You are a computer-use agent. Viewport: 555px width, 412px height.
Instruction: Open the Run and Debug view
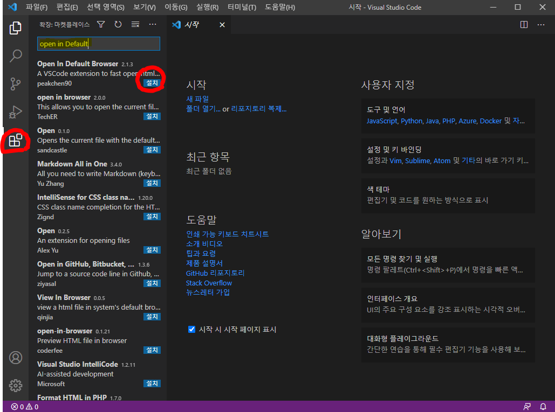click(15, 112)
